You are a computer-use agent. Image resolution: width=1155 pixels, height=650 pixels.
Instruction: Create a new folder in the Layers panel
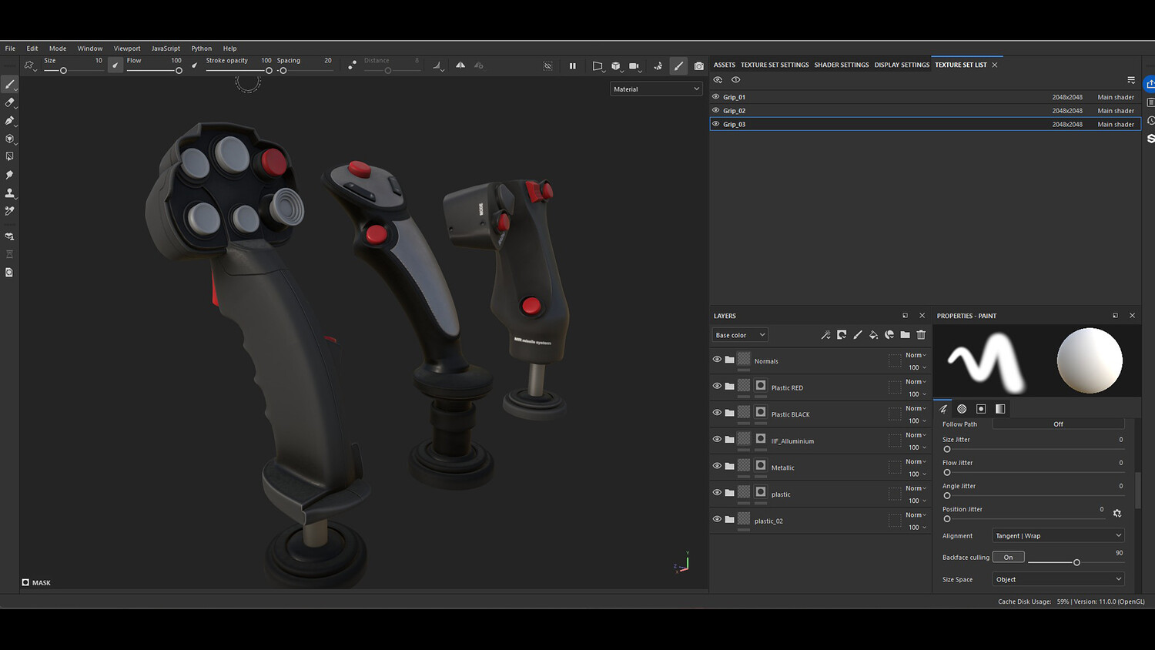click(905, 335)
